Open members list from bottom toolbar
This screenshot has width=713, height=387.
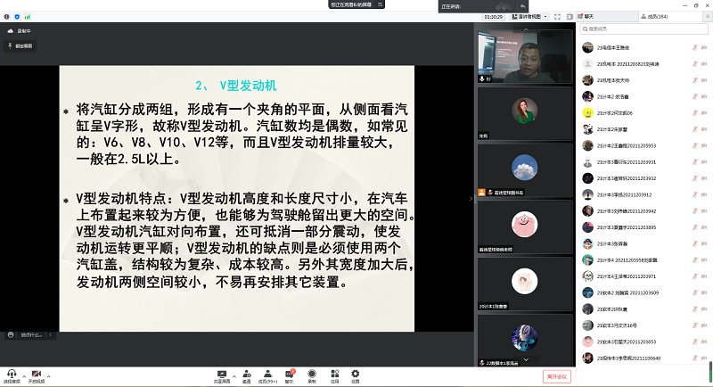[x=268, y=376]
